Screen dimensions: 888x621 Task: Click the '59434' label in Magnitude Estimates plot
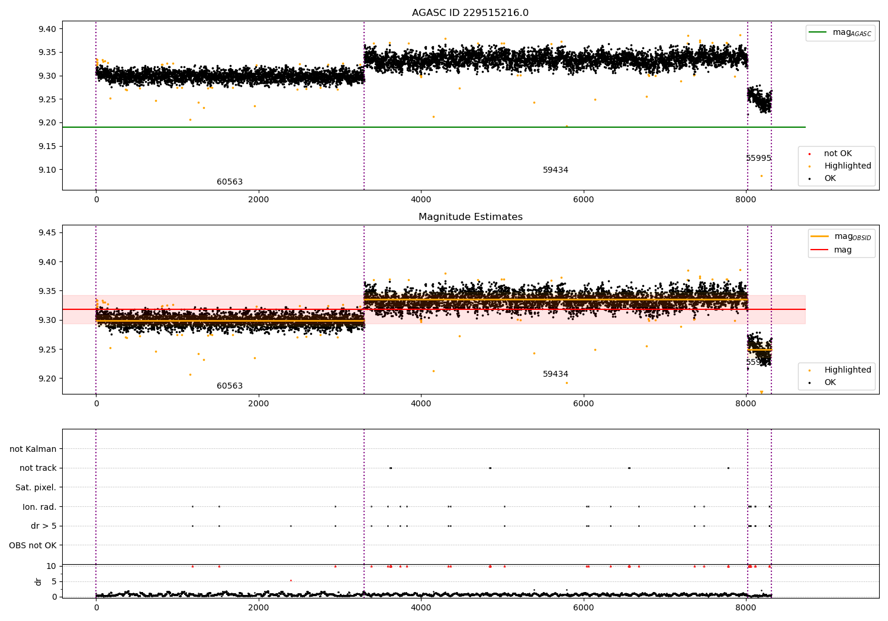pyautogui.click(x=555, y=374)
